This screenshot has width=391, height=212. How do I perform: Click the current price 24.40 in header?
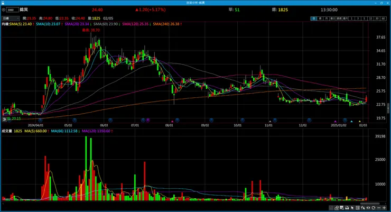click(x=97, y=10)
